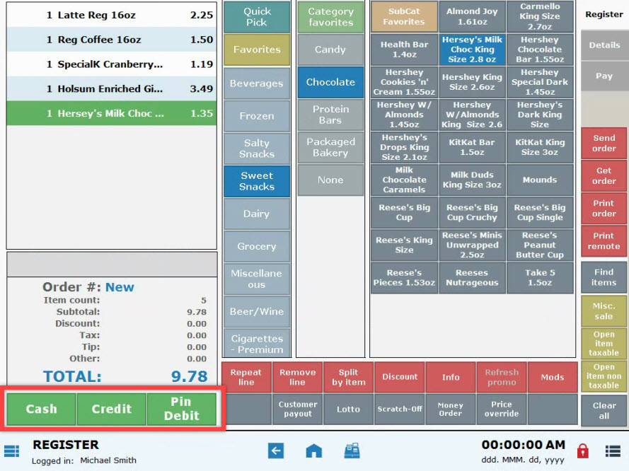Select the Latte Reg 16oz order line
This screenshot has width=629, height=471.
(x=111, y=15)
